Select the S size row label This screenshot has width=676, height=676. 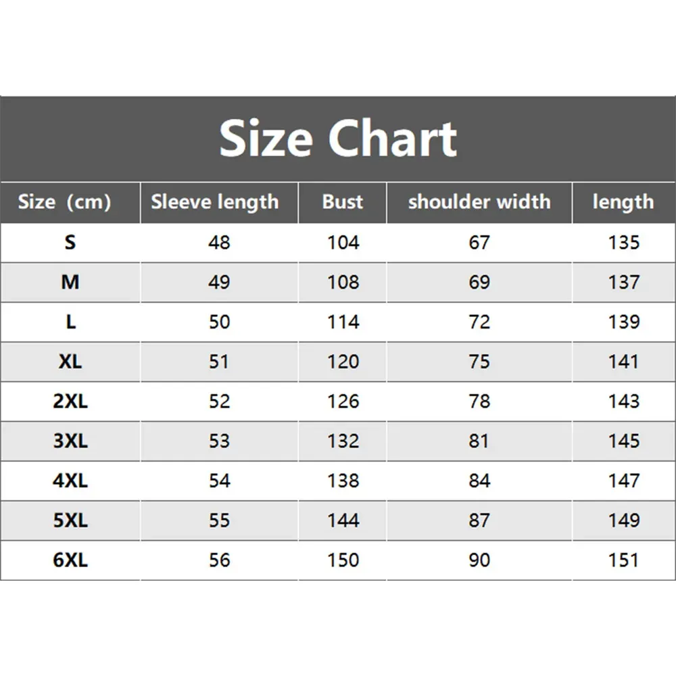click(x=70, y=242)
